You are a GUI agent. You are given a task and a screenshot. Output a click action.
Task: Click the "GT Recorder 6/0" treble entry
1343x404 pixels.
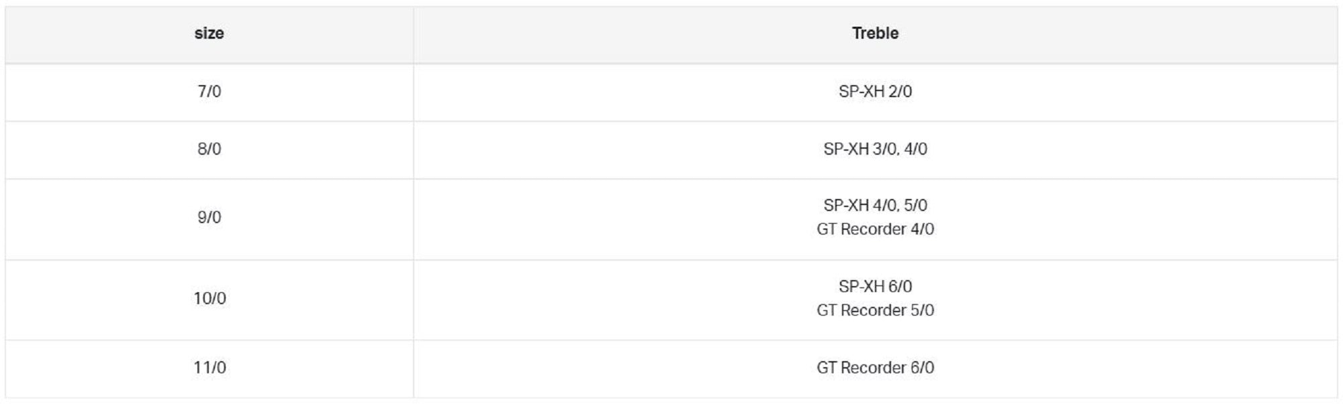(875, 368)
